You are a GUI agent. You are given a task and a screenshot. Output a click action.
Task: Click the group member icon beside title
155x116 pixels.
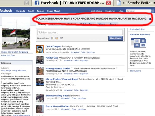point(150,19)
